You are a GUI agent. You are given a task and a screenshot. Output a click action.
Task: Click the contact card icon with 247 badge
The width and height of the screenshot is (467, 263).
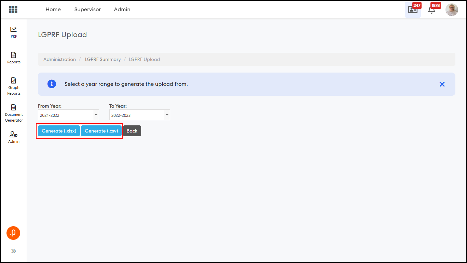413,10
